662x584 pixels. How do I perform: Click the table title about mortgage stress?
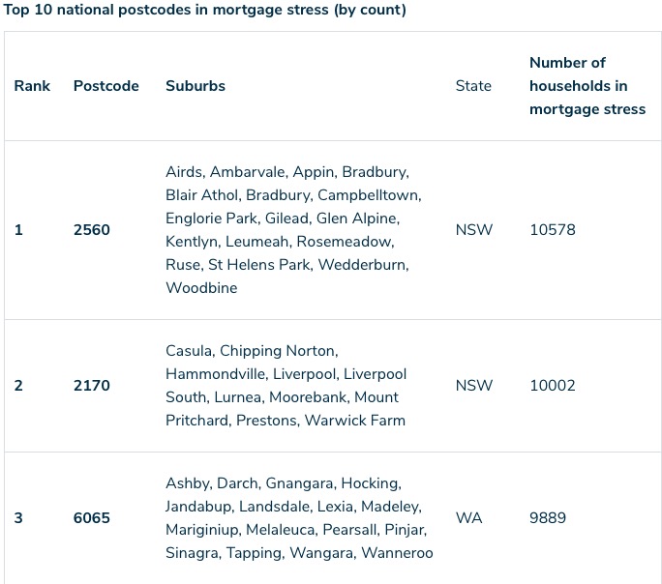[x=204, y=10]
